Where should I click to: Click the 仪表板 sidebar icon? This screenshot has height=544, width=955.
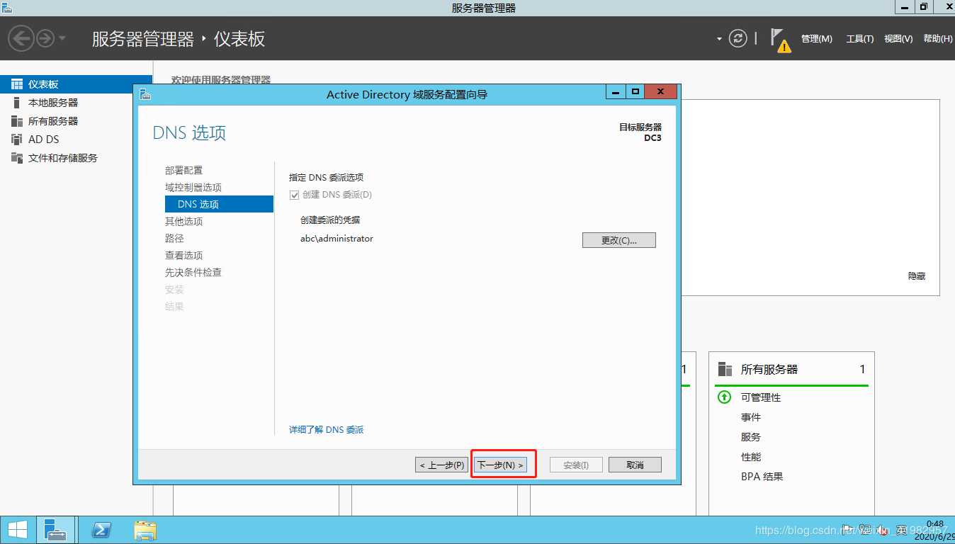click(x=17, y=84)
